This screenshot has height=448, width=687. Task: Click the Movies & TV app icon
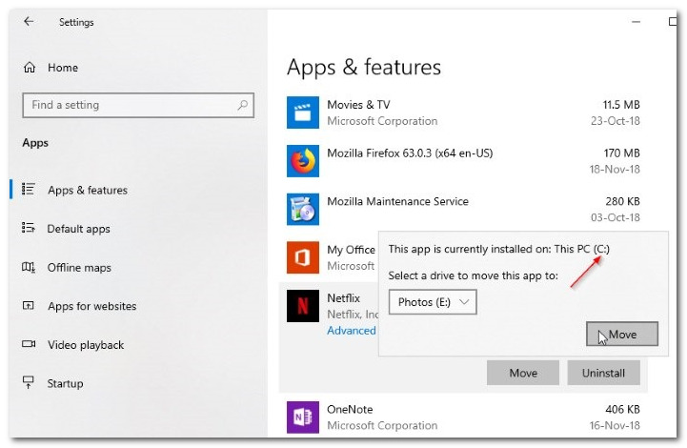tap(303, 112)
